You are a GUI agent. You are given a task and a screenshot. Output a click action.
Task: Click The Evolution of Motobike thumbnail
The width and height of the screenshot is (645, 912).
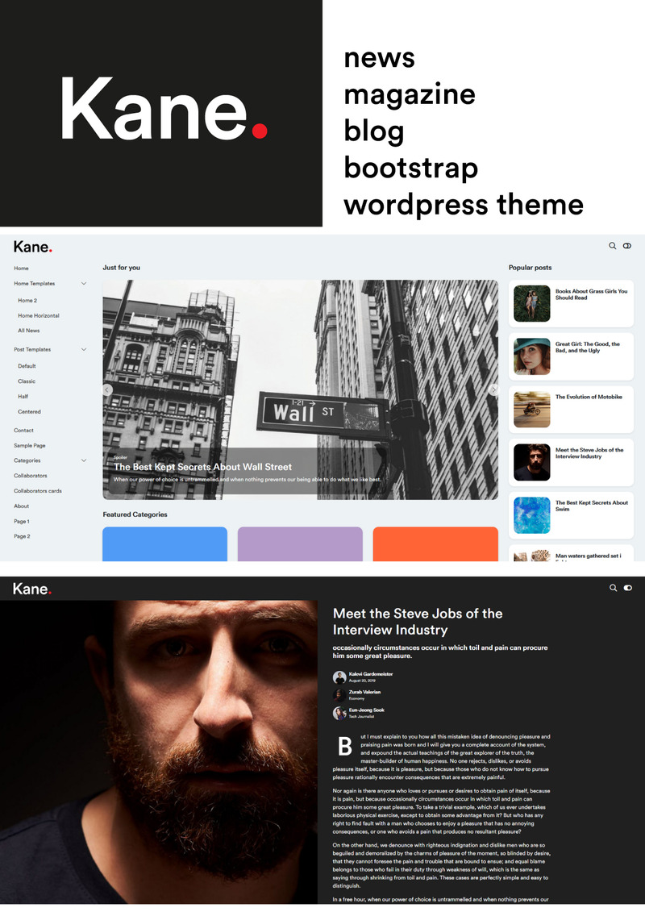coord(531,409)
